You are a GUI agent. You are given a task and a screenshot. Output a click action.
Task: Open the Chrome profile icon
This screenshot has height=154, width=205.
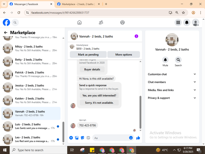coord(193,13)
